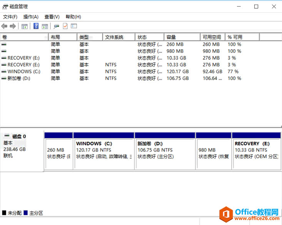Click the 106.64 free space cell
The width and height of the screenshot is (282, 225).
[212, 78]
